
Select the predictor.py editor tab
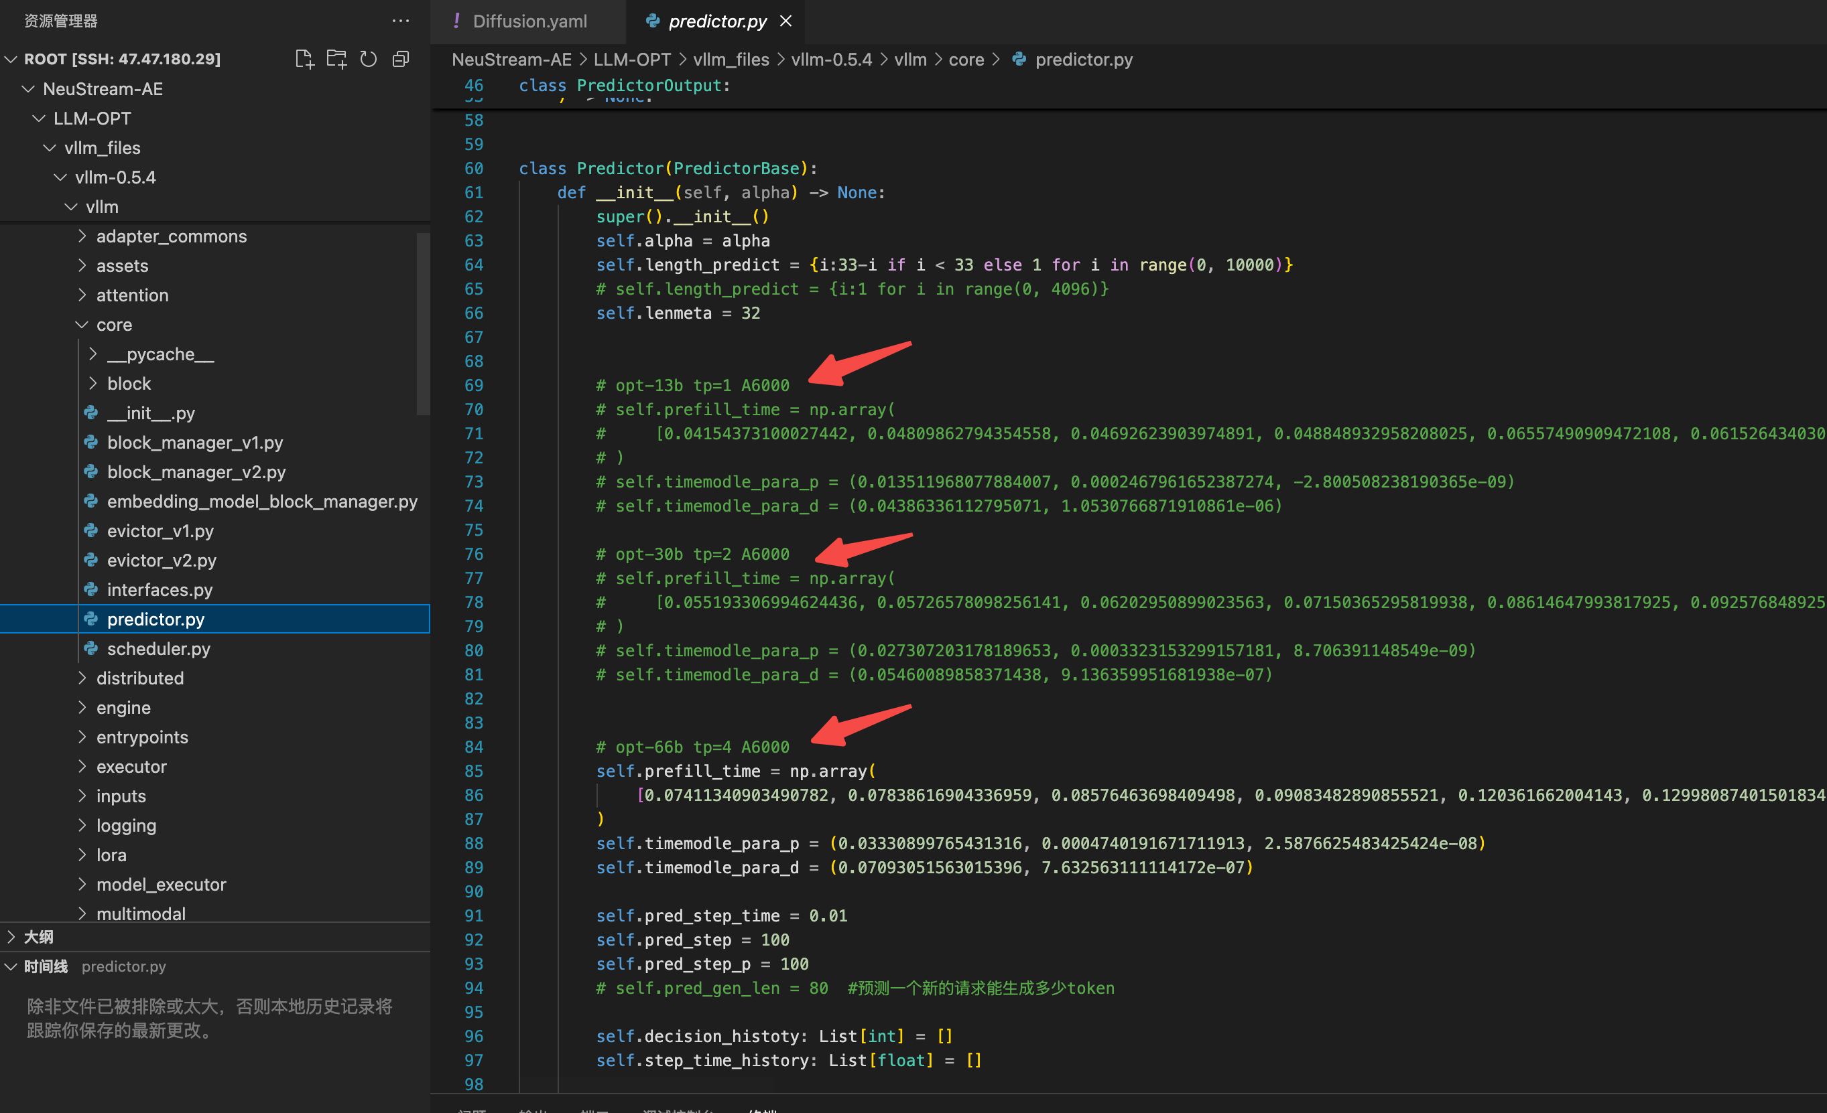(x=717, y=21)
